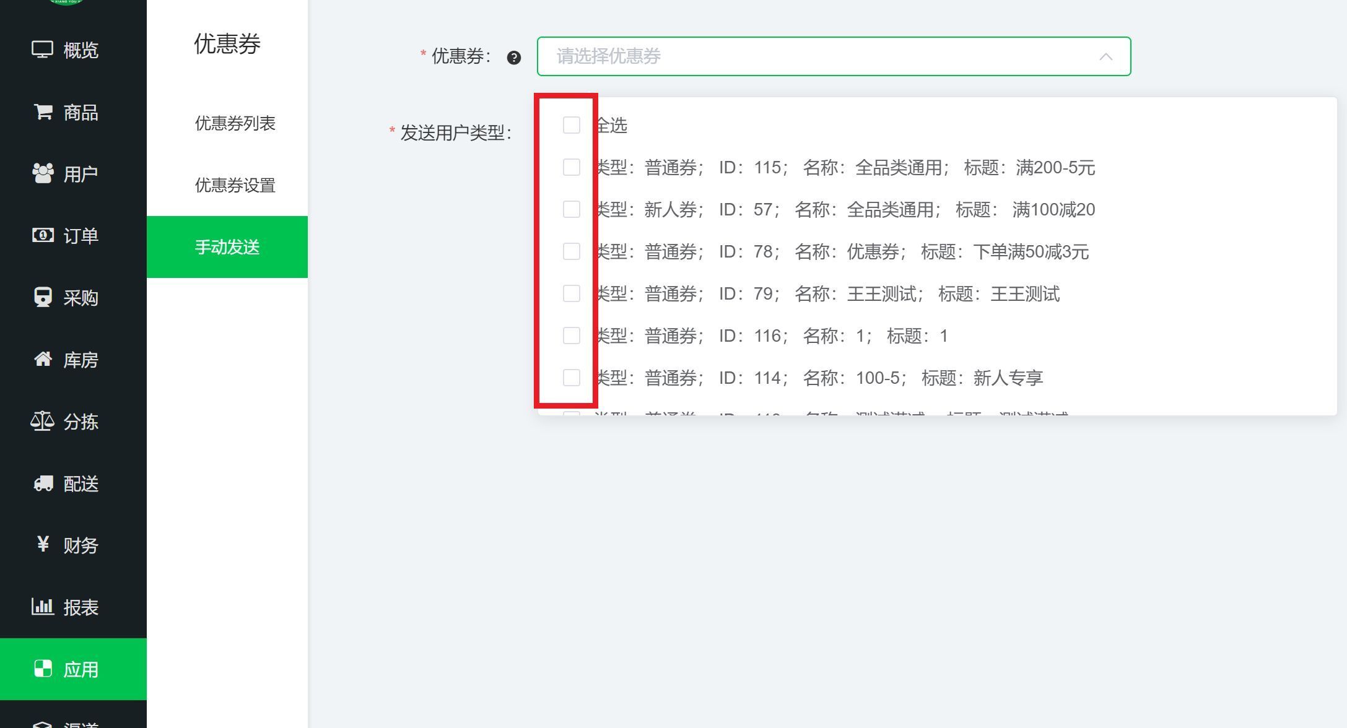
Task: Select the 手动发送 menu item
Action: click(227, 247)
